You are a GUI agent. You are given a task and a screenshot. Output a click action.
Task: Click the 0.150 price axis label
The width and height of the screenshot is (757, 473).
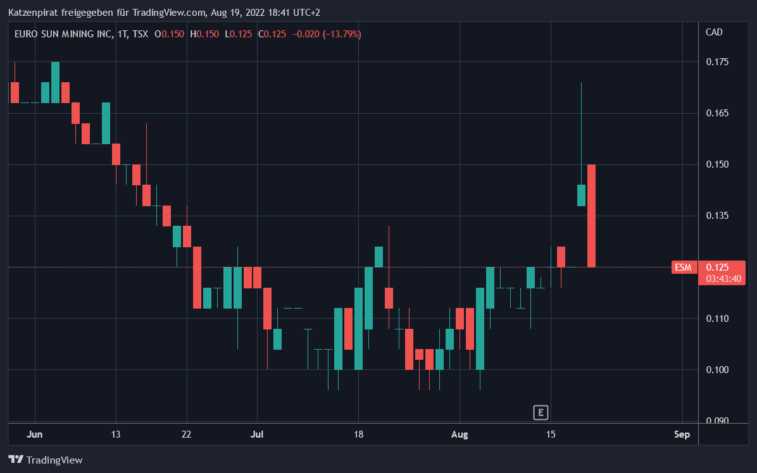(x=717, y=164)
